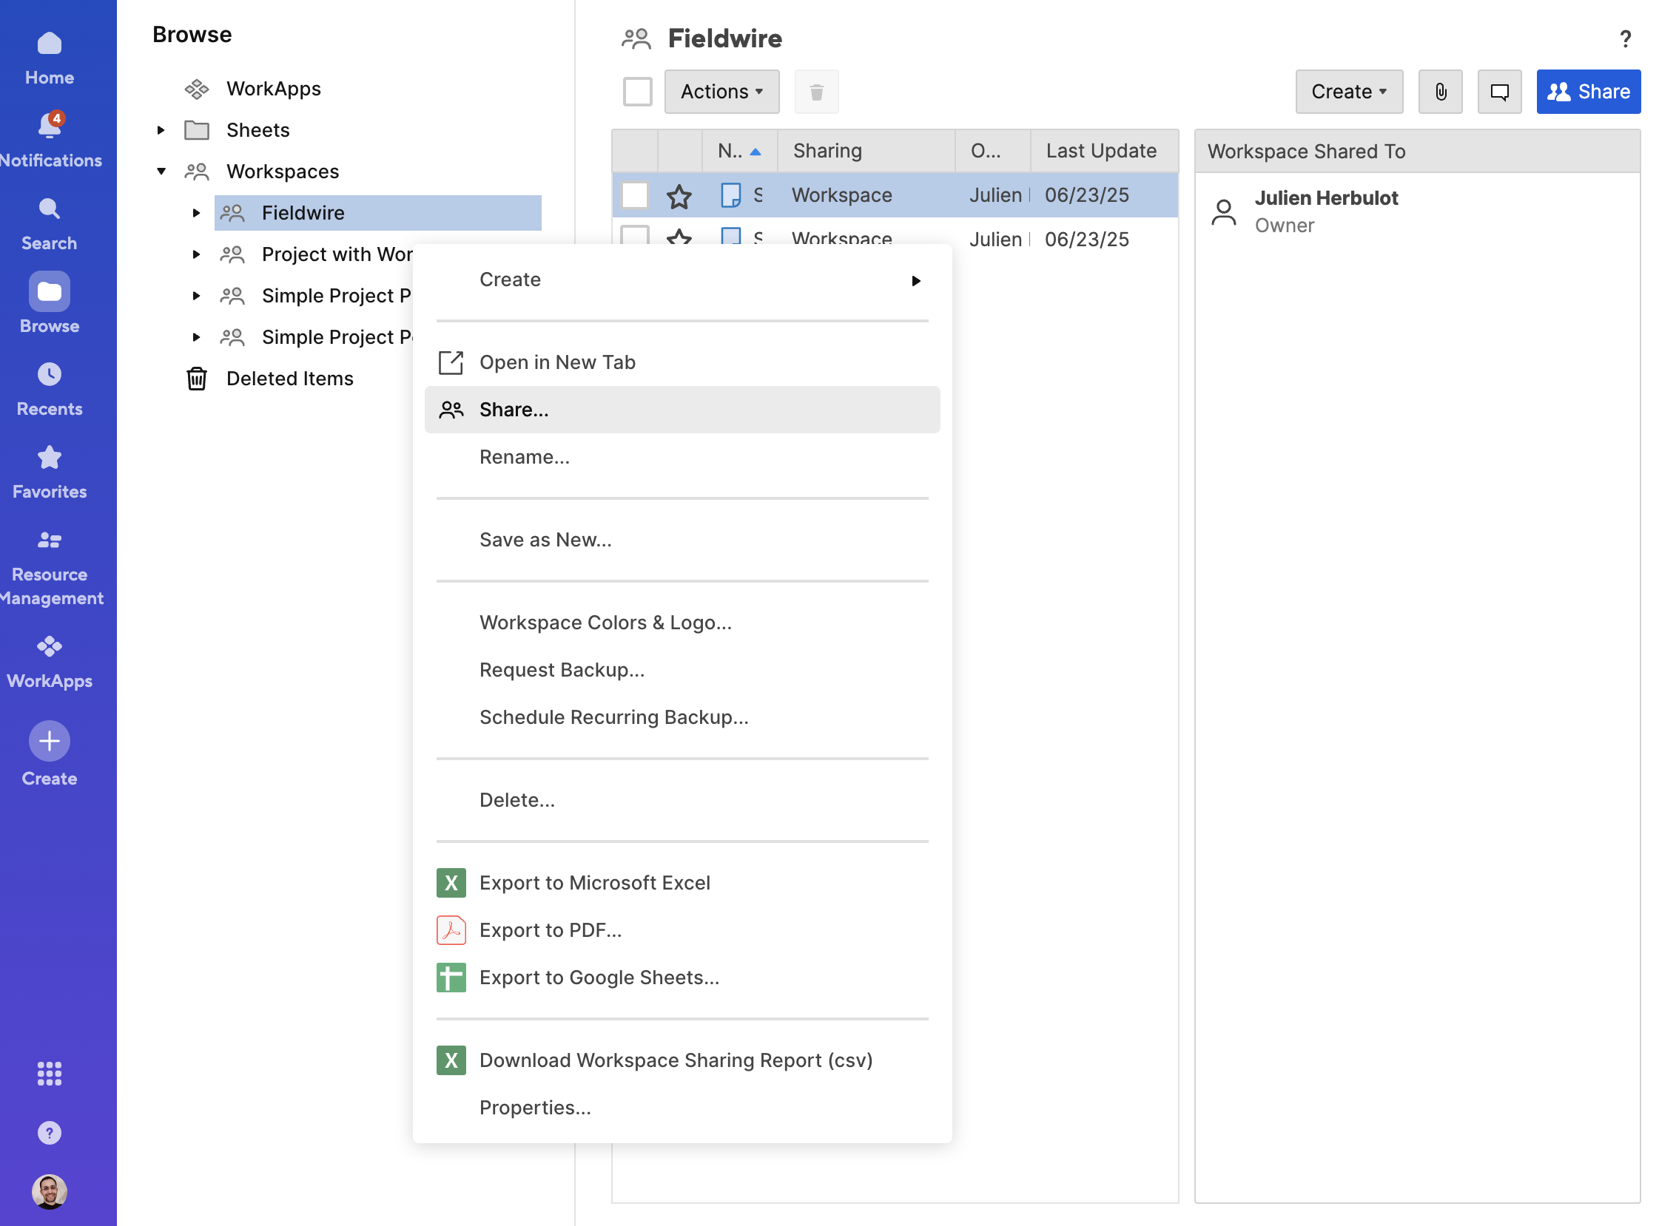1659x1226 pixels.
Task: Check the select-all checkbox beside Actions
Action: click(637, 91)
